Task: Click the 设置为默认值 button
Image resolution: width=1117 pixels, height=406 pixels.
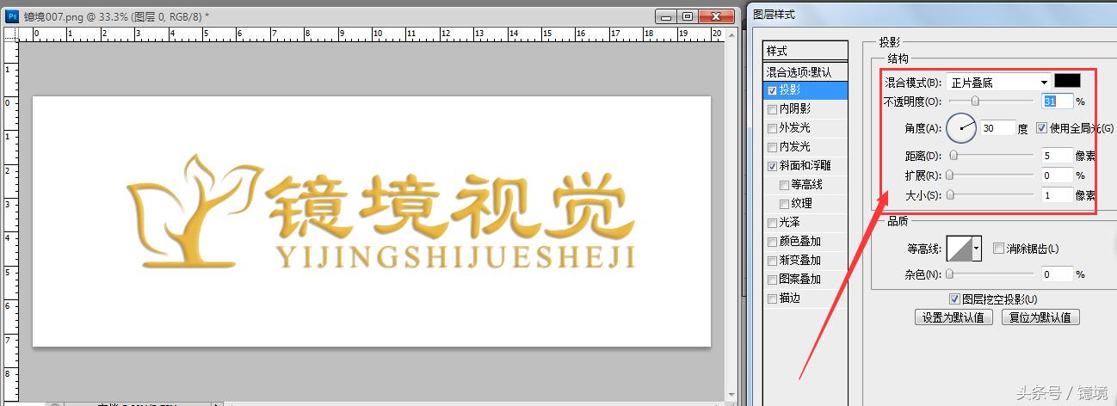Action: point(953,317)
